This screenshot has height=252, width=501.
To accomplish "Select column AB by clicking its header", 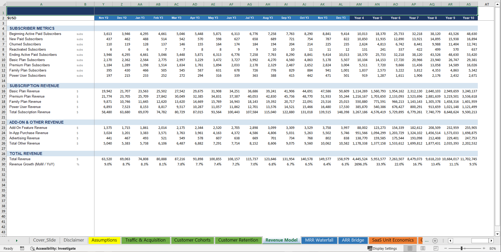I will point(158,4).
